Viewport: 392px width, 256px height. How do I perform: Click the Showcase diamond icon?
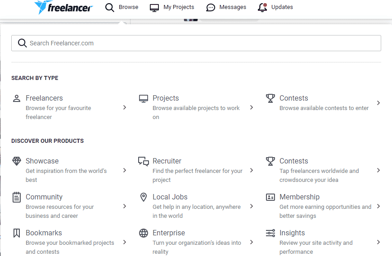click(x=17, y=161)
